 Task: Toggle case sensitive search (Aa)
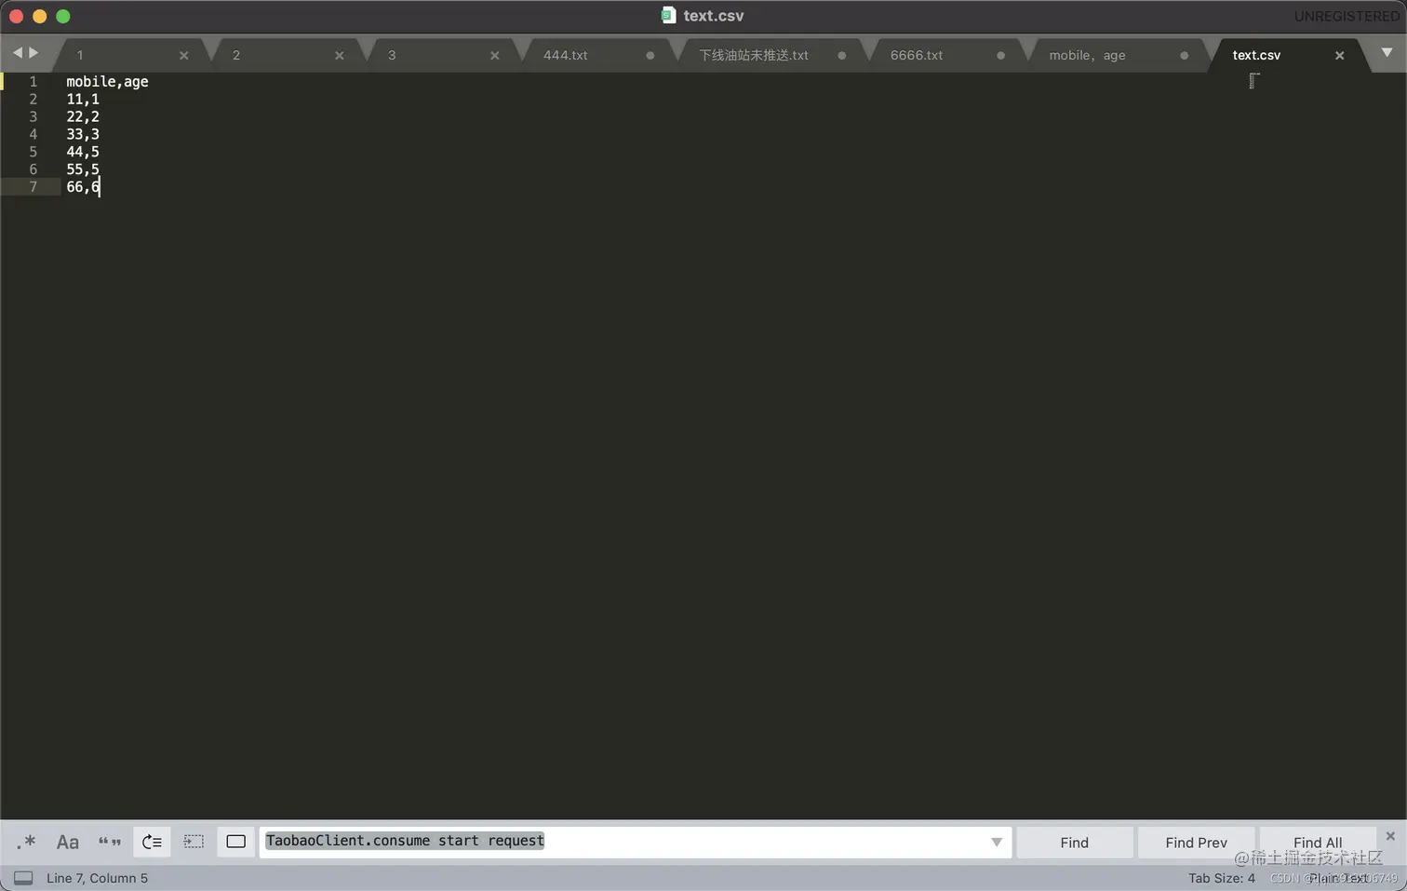(x=68, y=843)
